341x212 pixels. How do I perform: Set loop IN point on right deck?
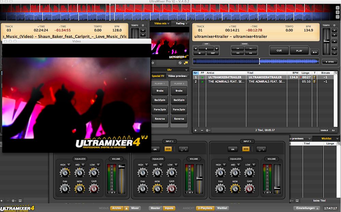(199, 53)
